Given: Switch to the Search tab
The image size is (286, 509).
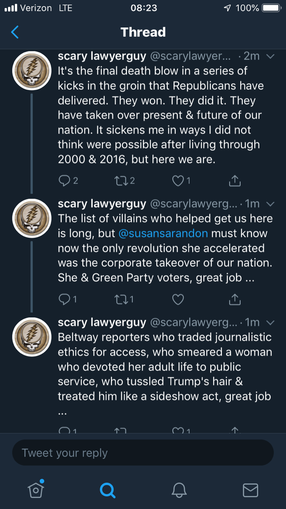Looking at the screenshot, I should pos(107,490).
